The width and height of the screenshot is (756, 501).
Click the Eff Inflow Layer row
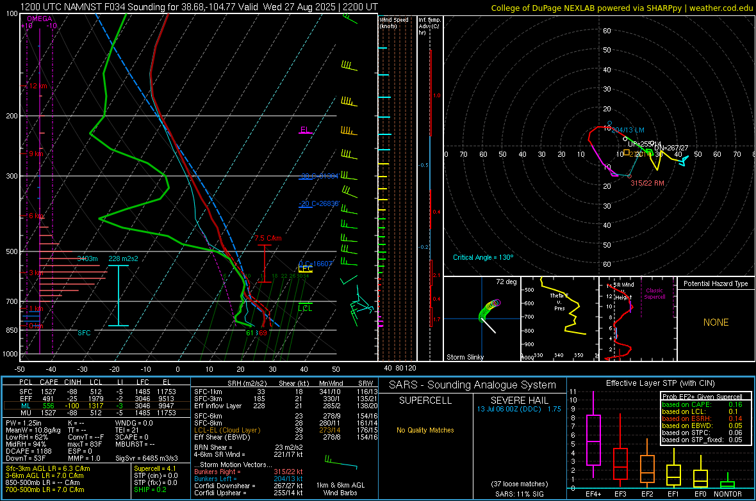coord(286,406)
